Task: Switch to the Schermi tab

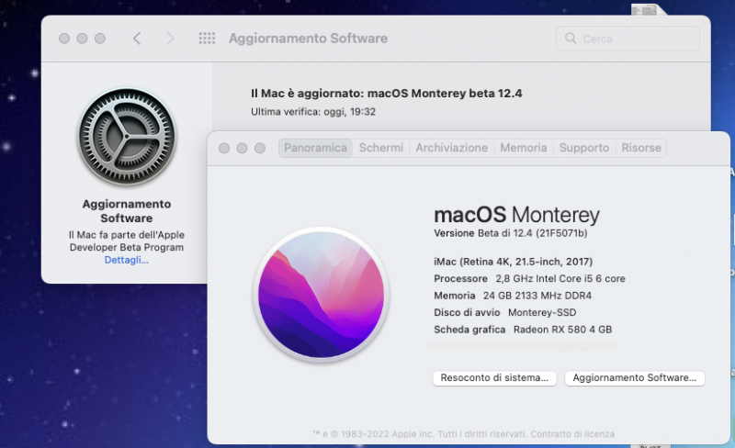Action: [x=381, y=148]
